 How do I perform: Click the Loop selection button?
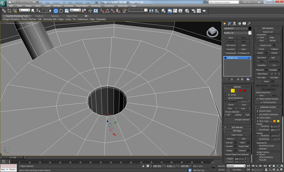coord(243,109)
